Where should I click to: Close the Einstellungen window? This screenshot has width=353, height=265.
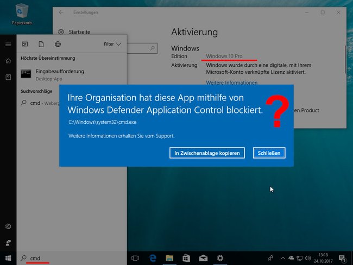[x=338, y=12]
